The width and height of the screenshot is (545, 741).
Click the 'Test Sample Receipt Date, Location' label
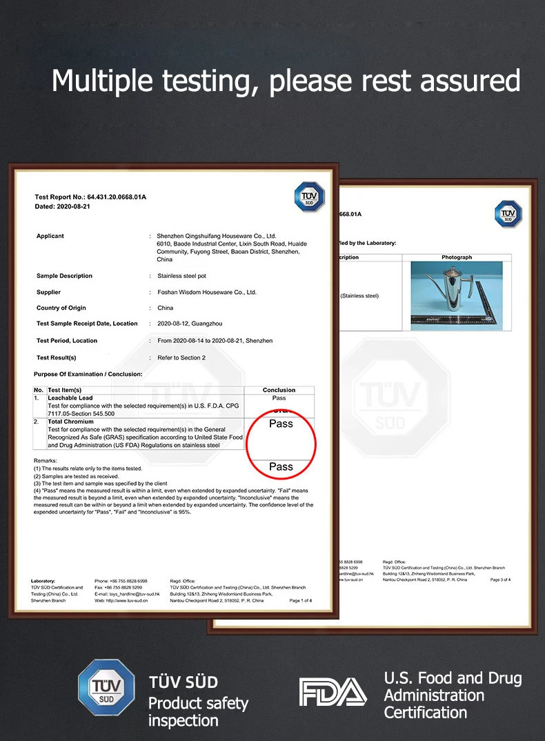click(87, 324)
